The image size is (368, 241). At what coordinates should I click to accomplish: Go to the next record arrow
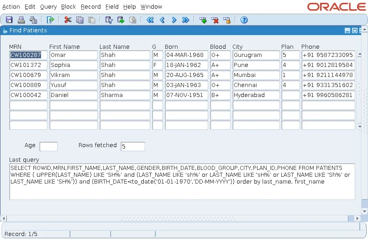pos(174,20)
